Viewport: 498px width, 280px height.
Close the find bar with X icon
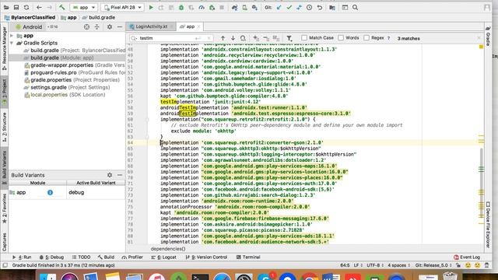479,38
